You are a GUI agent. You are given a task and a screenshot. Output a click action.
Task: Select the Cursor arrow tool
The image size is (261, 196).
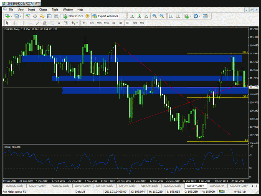tap(7, 23)
